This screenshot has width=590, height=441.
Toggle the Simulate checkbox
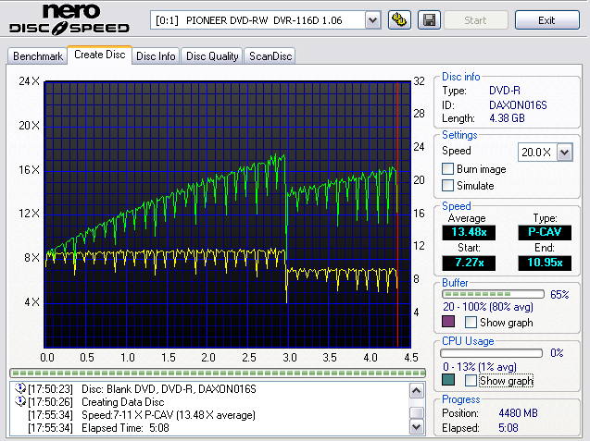448,186
